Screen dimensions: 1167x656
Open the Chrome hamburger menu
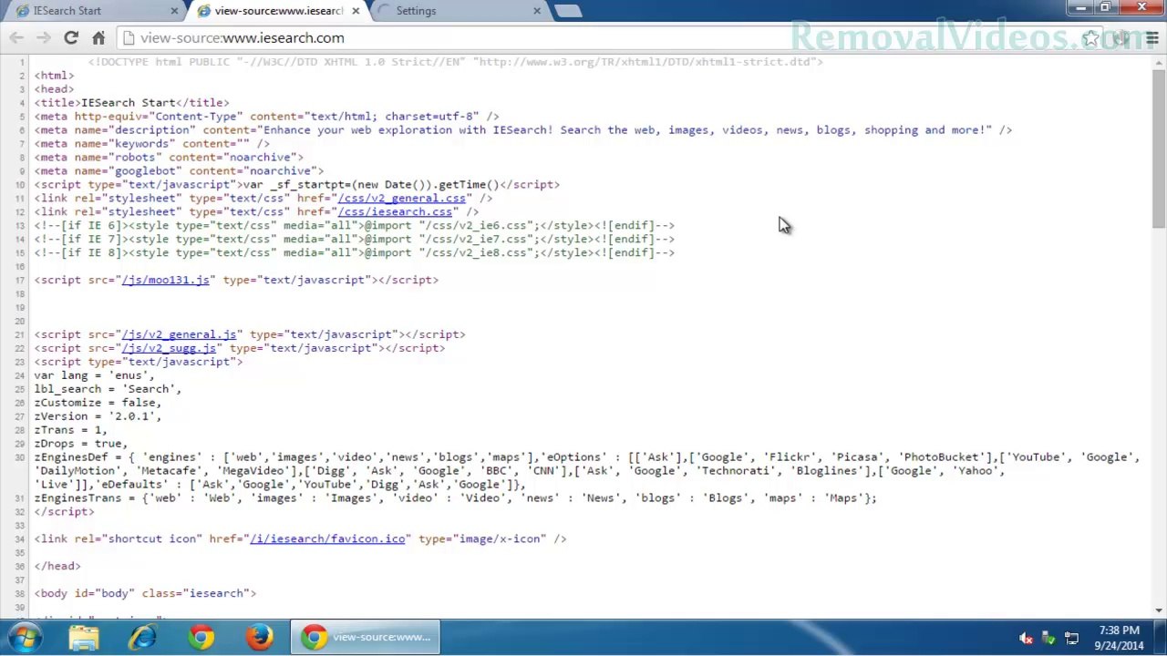1152,38
